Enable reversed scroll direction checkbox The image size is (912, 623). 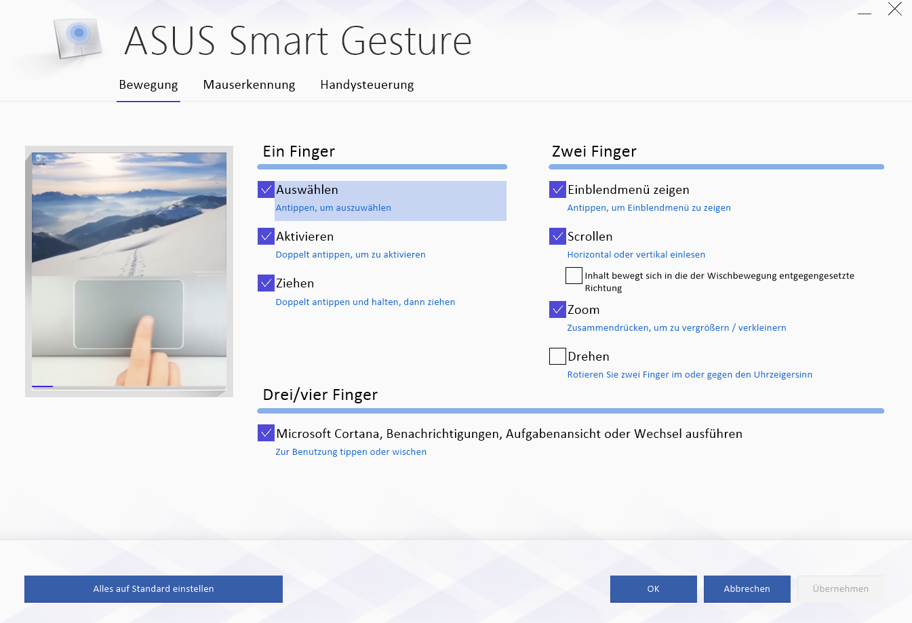(574, 275)
